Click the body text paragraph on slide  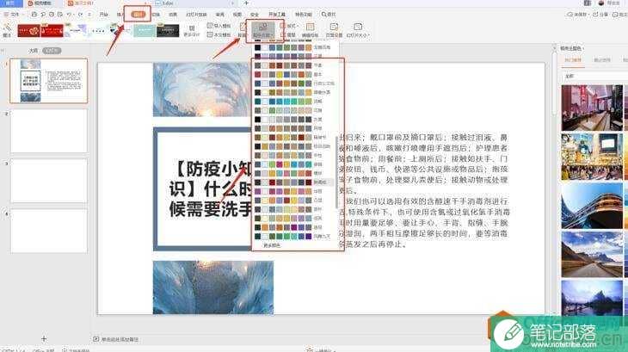(424, 190)
